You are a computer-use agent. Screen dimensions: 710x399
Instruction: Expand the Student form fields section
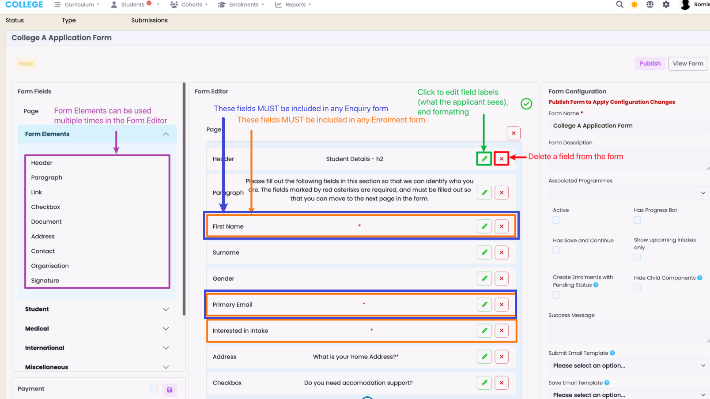tap(97, 309)
